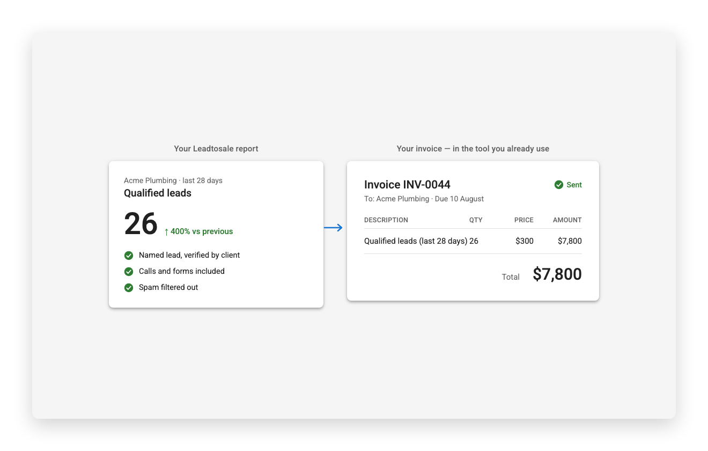Click the $300 price cell
Image resolution: width=708 pixels, height=451 pixels.
[x=525, y=241]
